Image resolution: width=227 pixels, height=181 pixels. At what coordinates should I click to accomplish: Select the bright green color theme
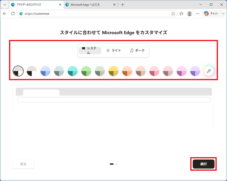(86, 71)
